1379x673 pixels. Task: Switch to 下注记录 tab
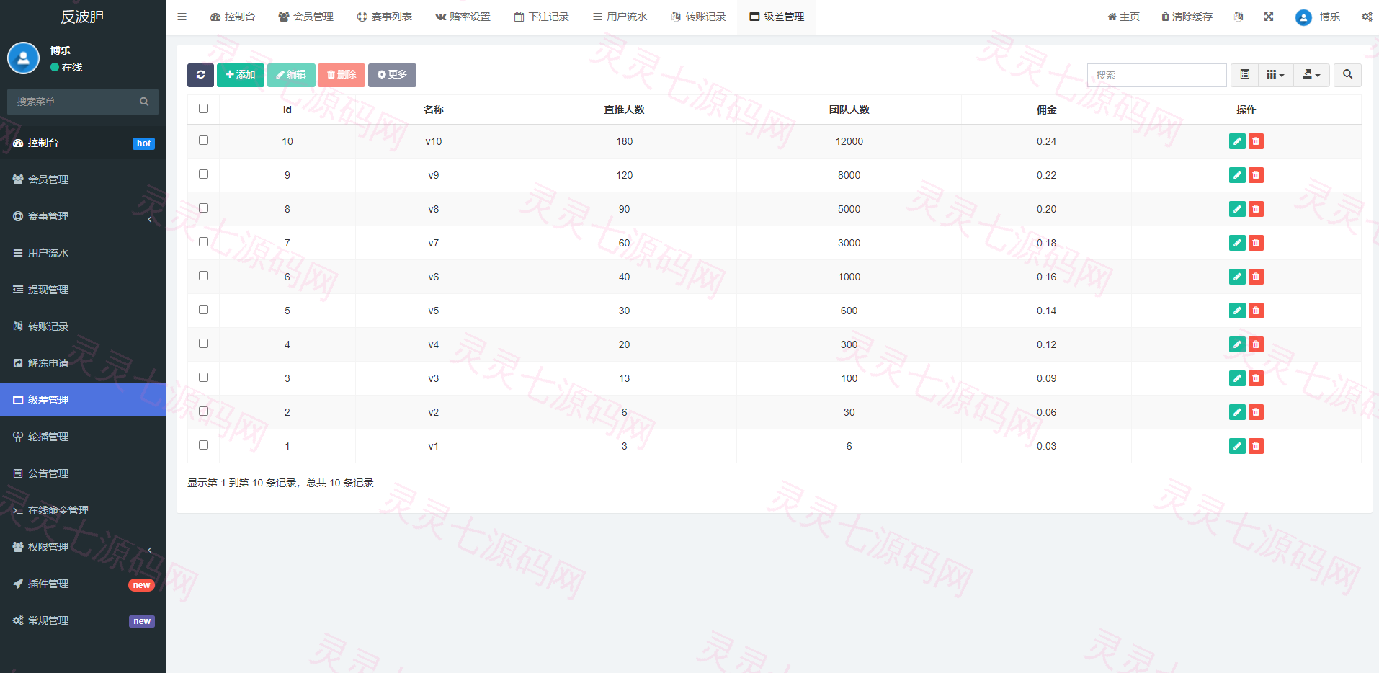(x=541, y=17)
